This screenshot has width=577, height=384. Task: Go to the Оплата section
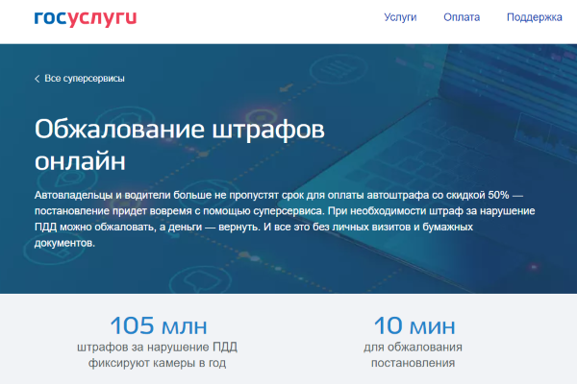(x=462, y=17)
